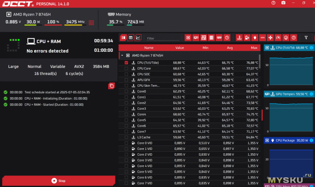Switch to the graph-only monitoring view
315x187 pixels.
[138, 38]
